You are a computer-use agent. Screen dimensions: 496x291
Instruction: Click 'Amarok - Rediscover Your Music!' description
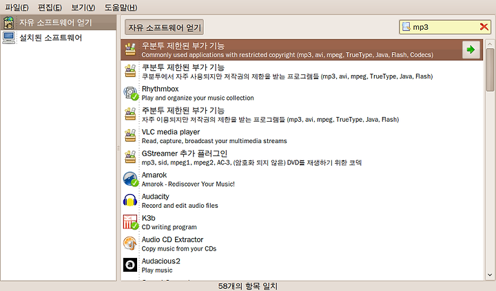click(x=188, y=184)
